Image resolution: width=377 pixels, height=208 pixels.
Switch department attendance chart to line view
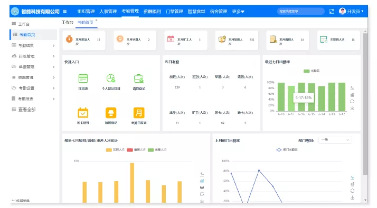pos(352,177)
